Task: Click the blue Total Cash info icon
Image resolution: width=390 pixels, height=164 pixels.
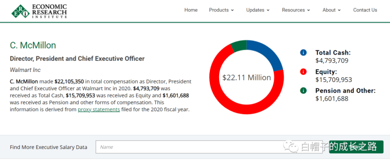Action: tap(303, 52)
